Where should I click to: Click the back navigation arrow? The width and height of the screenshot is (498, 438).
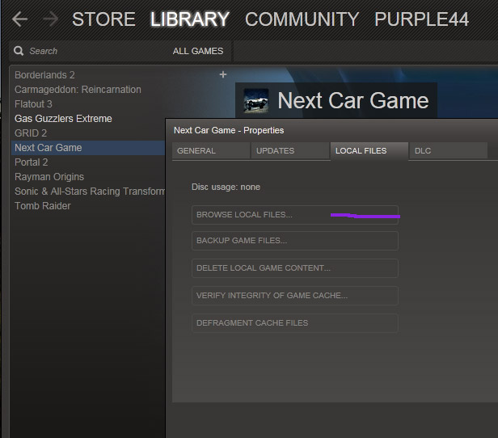click(19, 19)
